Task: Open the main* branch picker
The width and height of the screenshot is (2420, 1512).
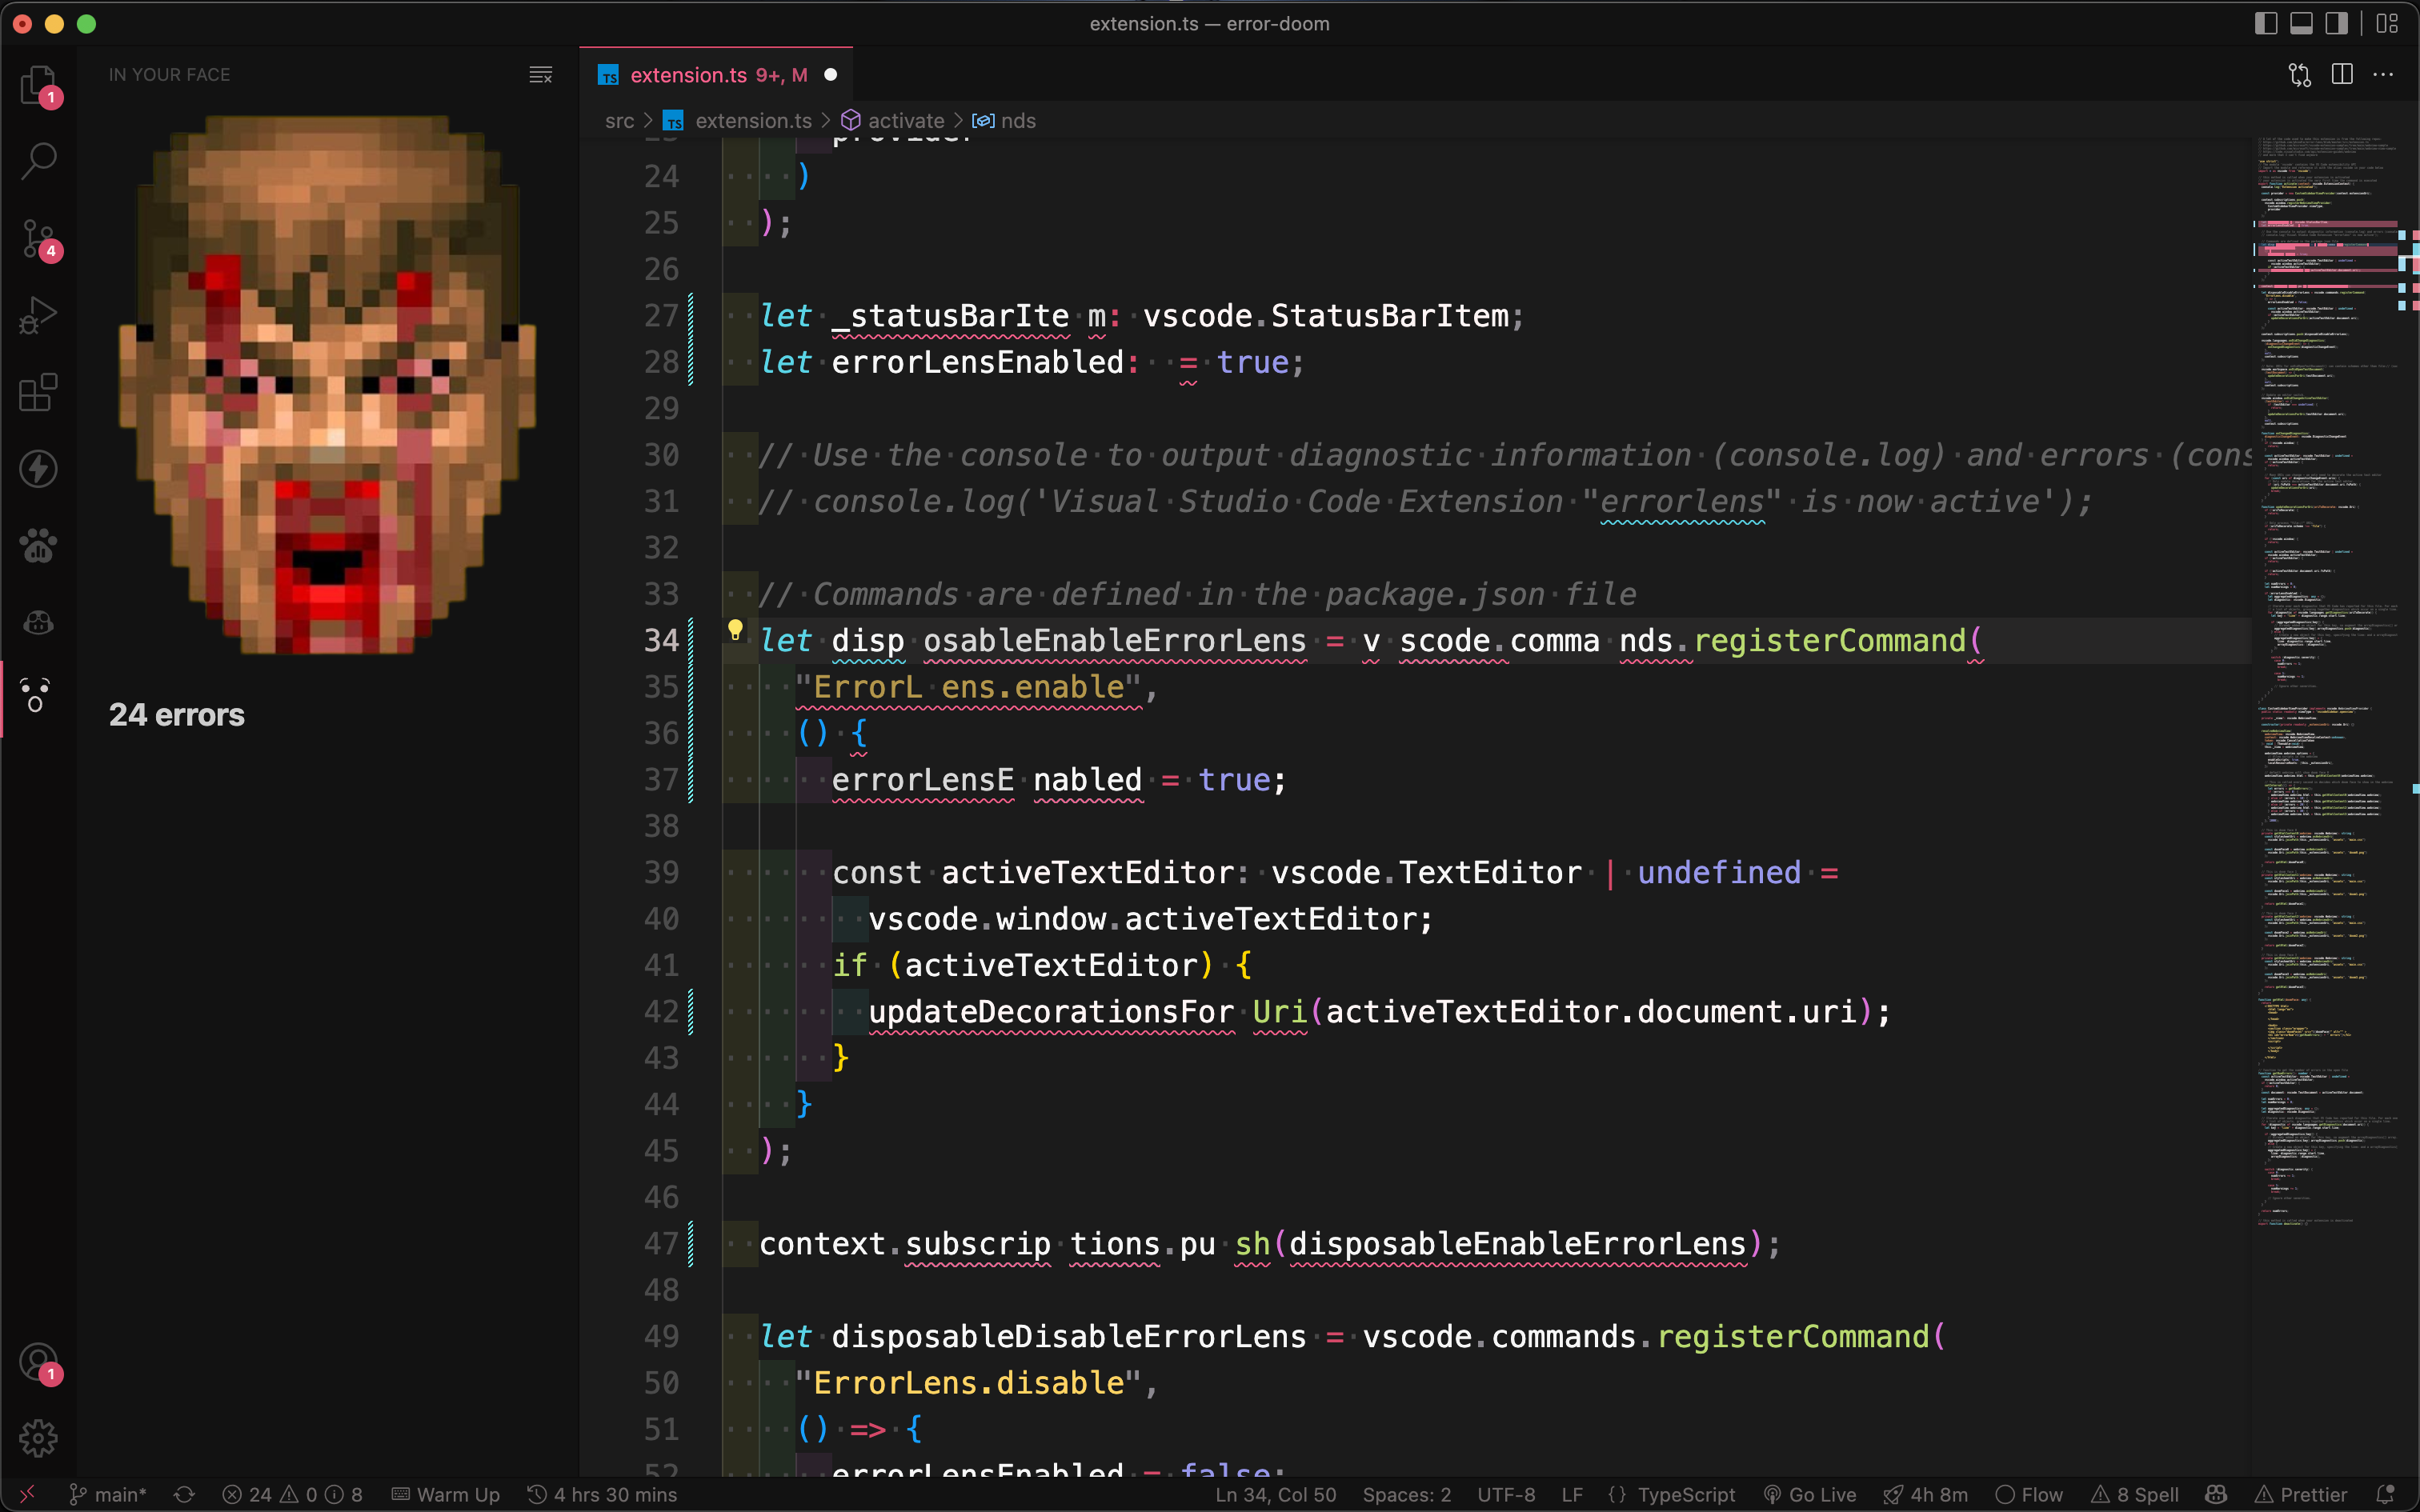Action: coord(108,1494)
